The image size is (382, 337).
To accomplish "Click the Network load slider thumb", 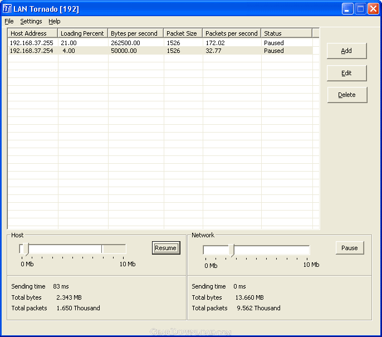I will (232, 250).
